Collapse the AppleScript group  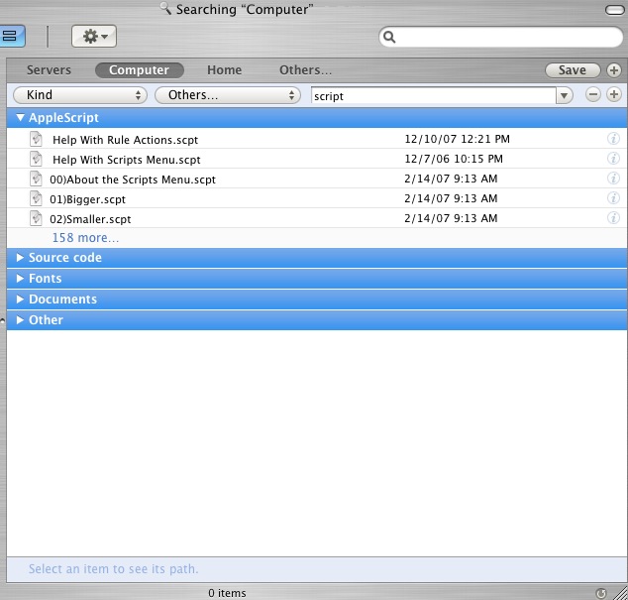pyautogui.click(x=20, y=117)
